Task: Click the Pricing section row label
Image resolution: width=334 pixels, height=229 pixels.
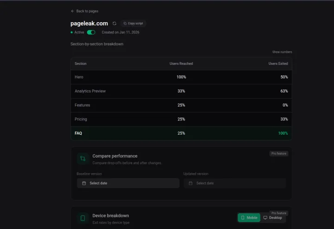Action: tap(81, 119)
